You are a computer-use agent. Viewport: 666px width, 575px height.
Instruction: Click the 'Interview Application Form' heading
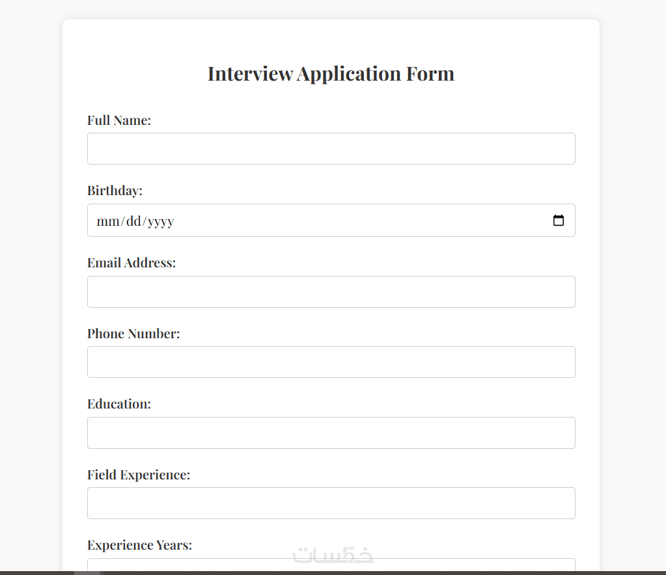pyautogui.click(x=331, y=74)
